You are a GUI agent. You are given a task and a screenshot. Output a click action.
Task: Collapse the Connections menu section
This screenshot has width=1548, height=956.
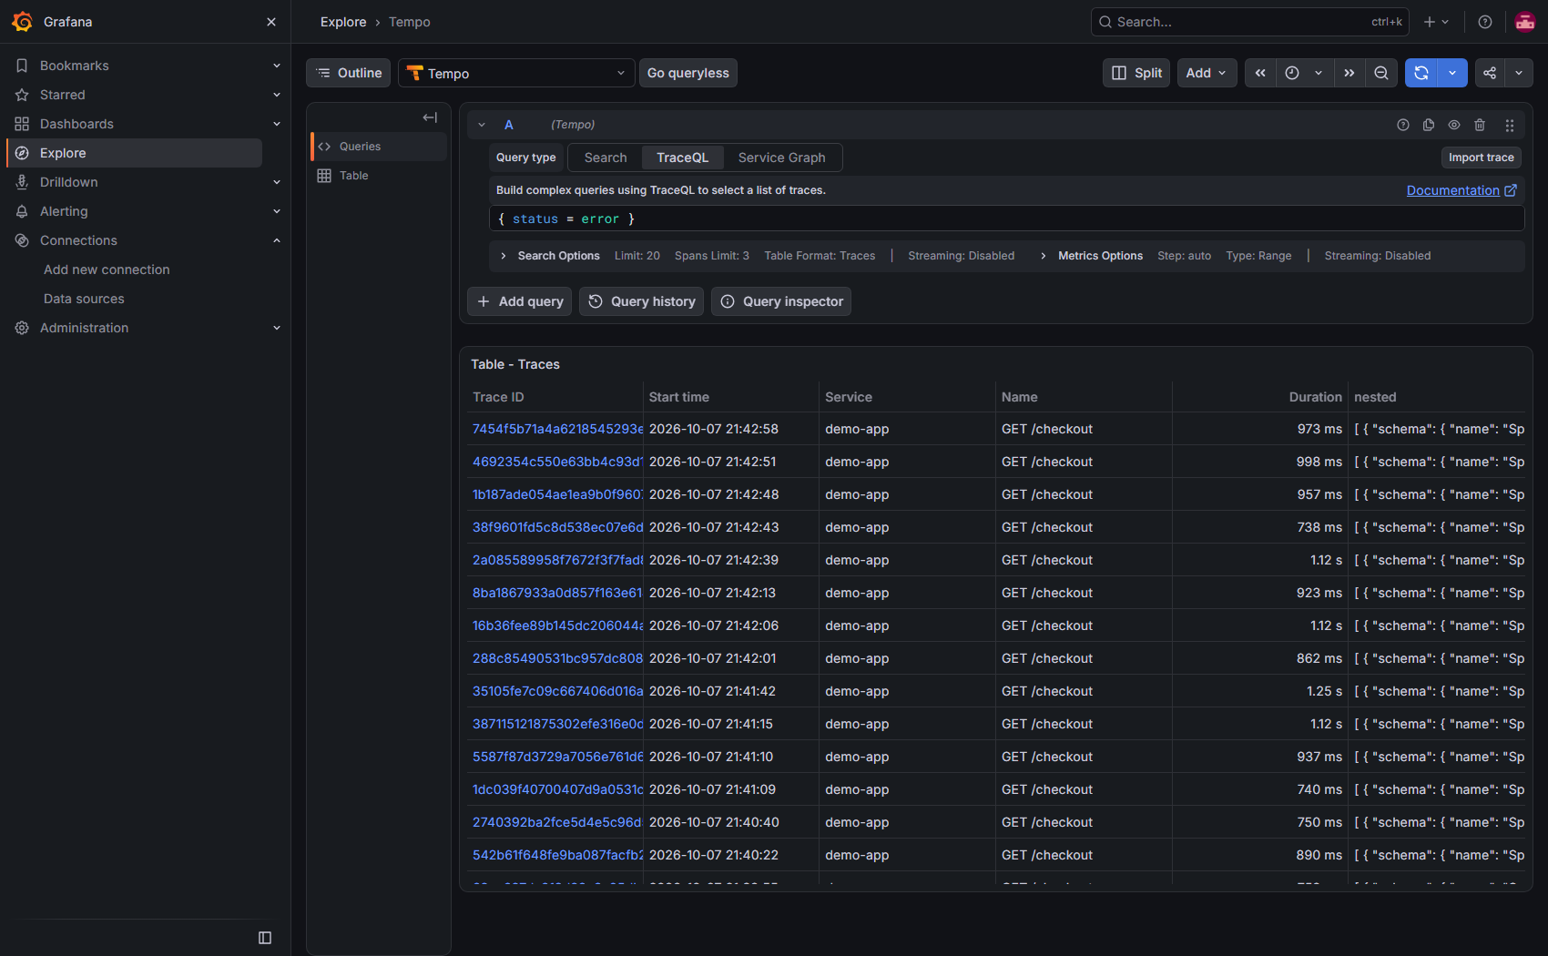[277, 240]
